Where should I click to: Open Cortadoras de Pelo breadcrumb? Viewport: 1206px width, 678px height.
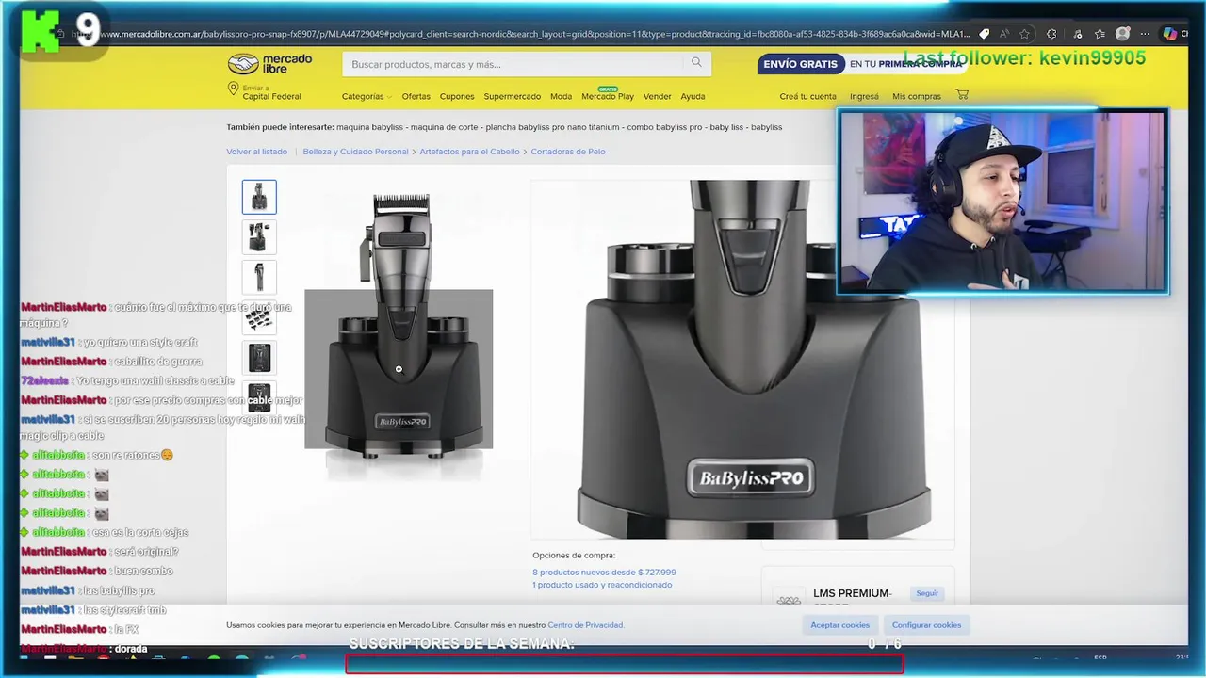[x=568, y=152]
